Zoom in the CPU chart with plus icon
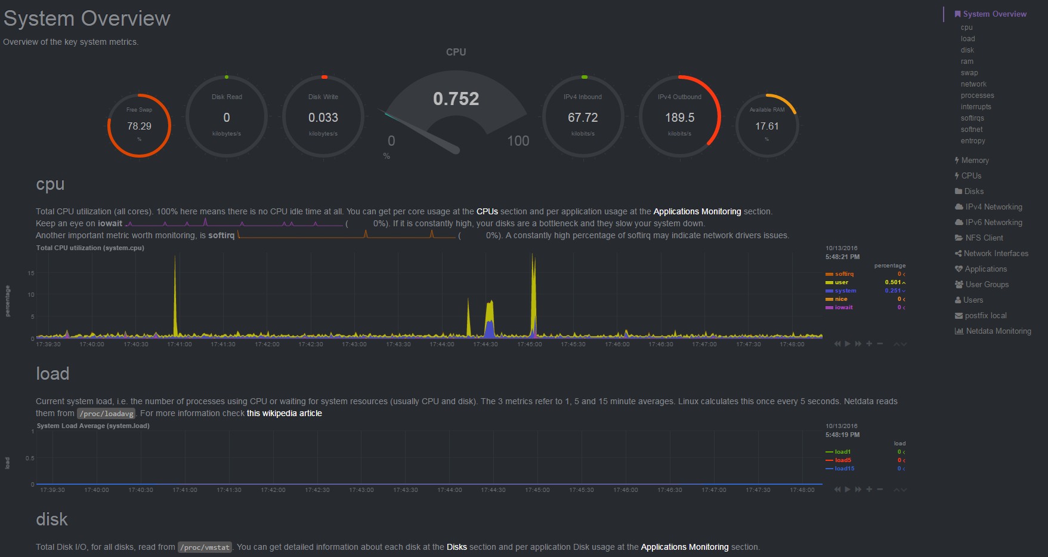Screen dimensions: 1048x557 869,344
